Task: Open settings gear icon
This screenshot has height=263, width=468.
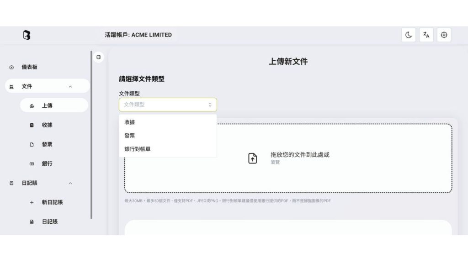Action: [444, 35]
